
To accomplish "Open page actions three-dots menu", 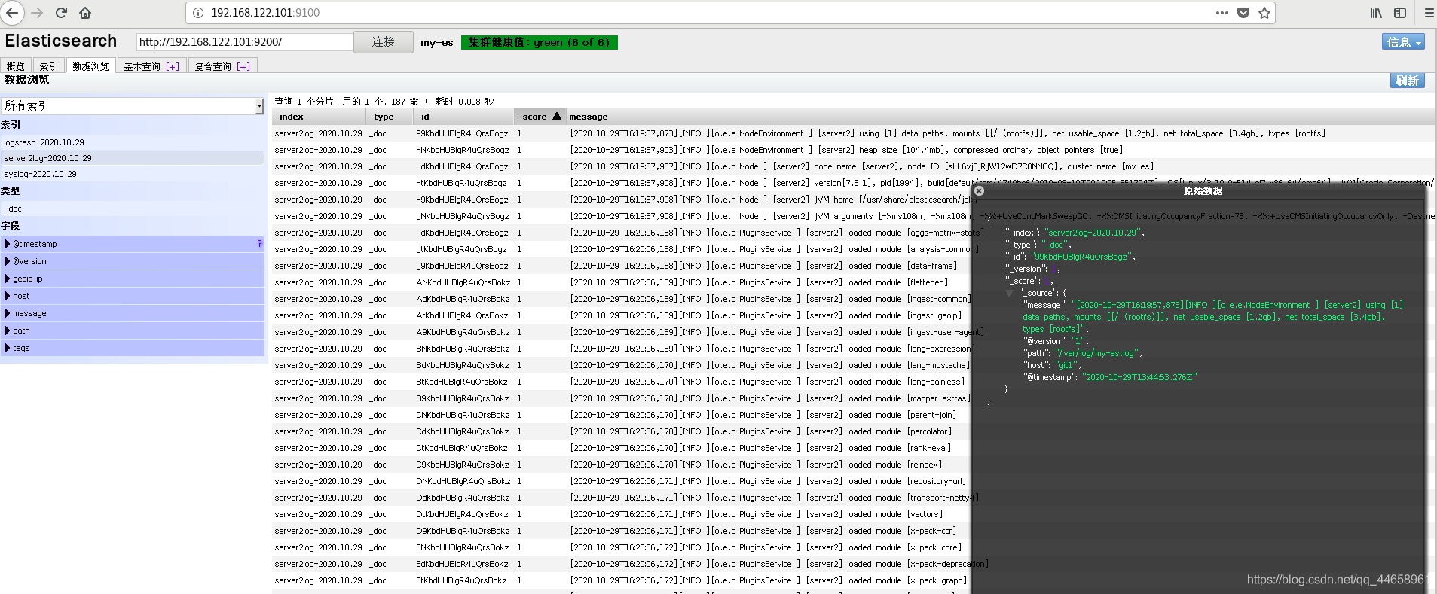I will [x=1221, y=13].
